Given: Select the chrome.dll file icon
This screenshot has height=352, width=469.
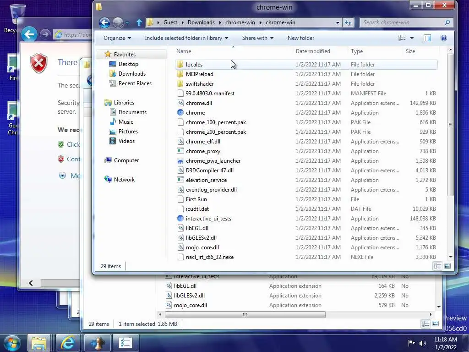Looking at the screenshot, I should (180, 103).
